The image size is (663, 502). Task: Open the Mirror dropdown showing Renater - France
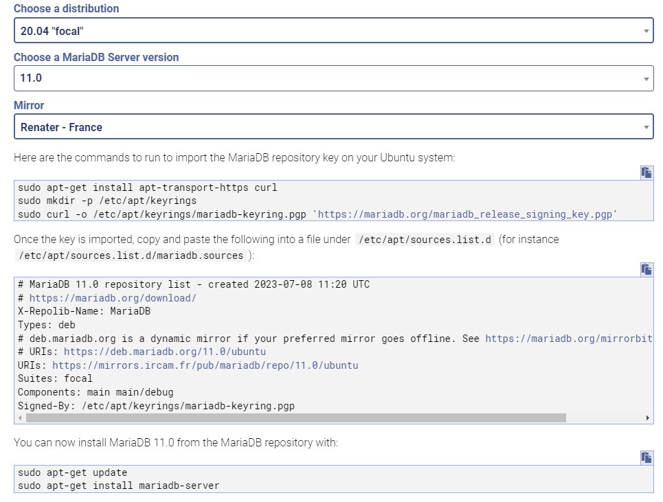[333, 127]
